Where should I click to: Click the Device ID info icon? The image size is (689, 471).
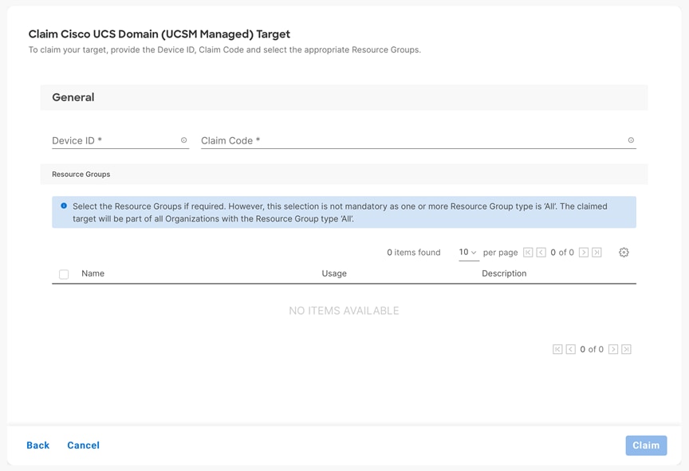(x=183, y=140)
